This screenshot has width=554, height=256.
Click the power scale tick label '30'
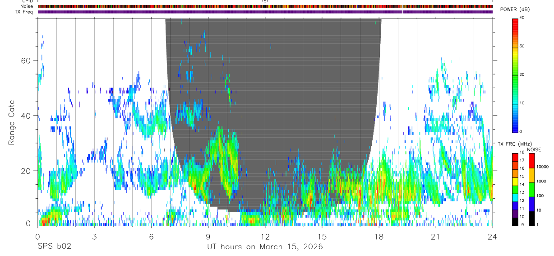coord(522,46)
